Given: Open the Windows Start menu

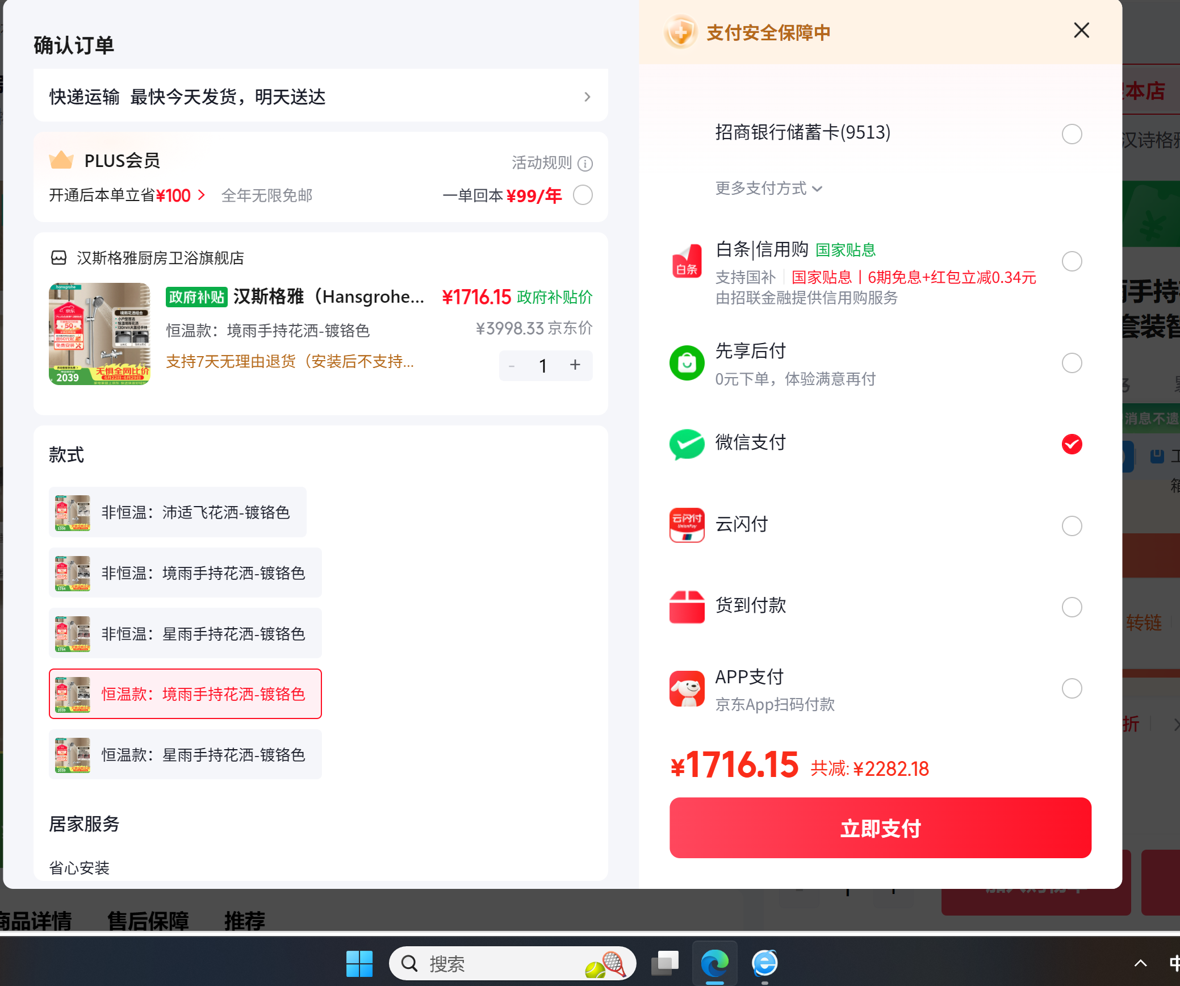Looking at the screenshot, I should coord(359,963).
